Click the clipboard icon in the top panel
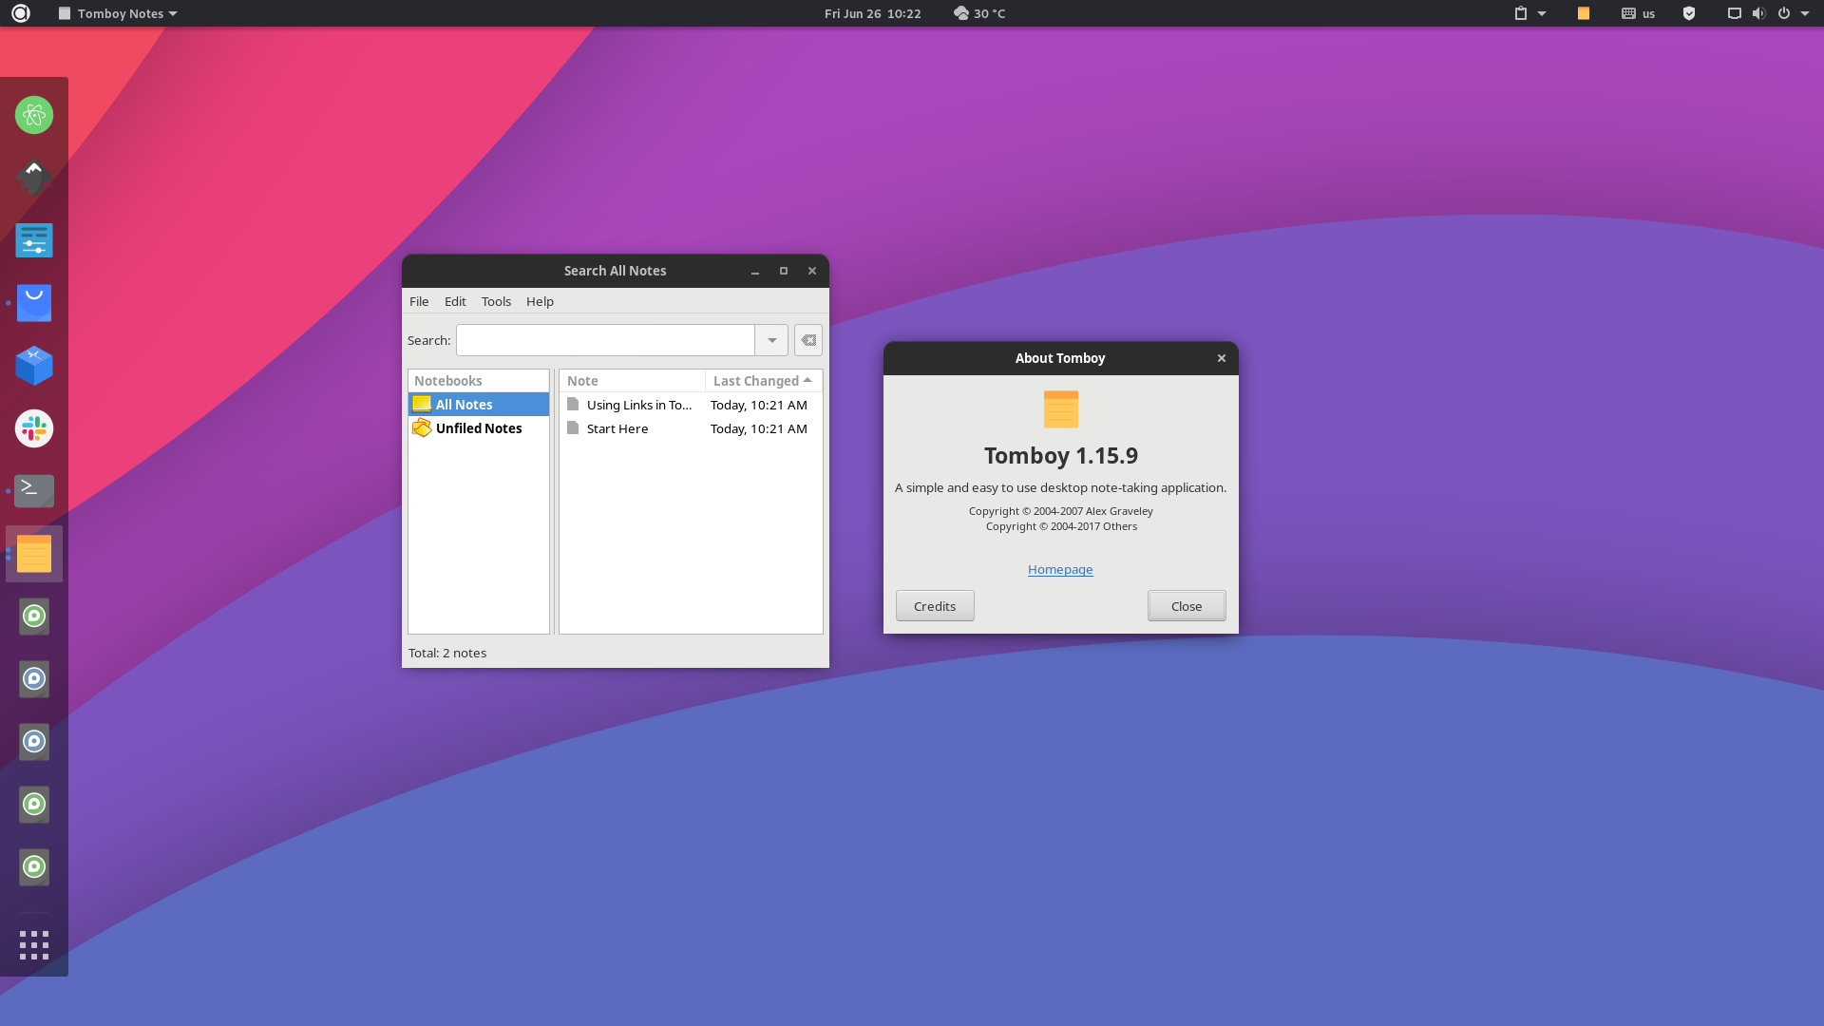The height and width of the screenshot is (1026, 1824). (1519, 13)
